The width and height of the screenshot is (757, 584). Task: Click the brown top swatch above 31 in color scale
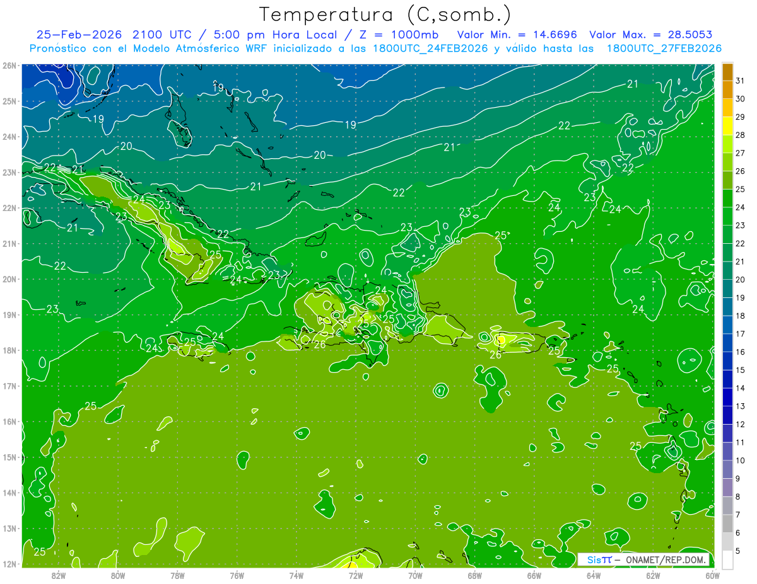tap(727, 72)
